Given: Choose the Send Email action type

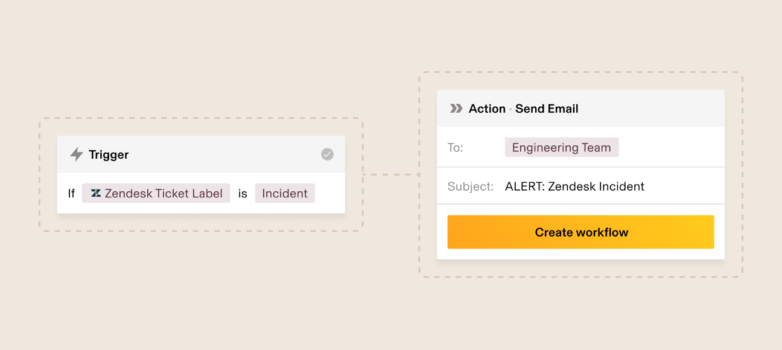Looking at the screenshot, I should [547, 109].
